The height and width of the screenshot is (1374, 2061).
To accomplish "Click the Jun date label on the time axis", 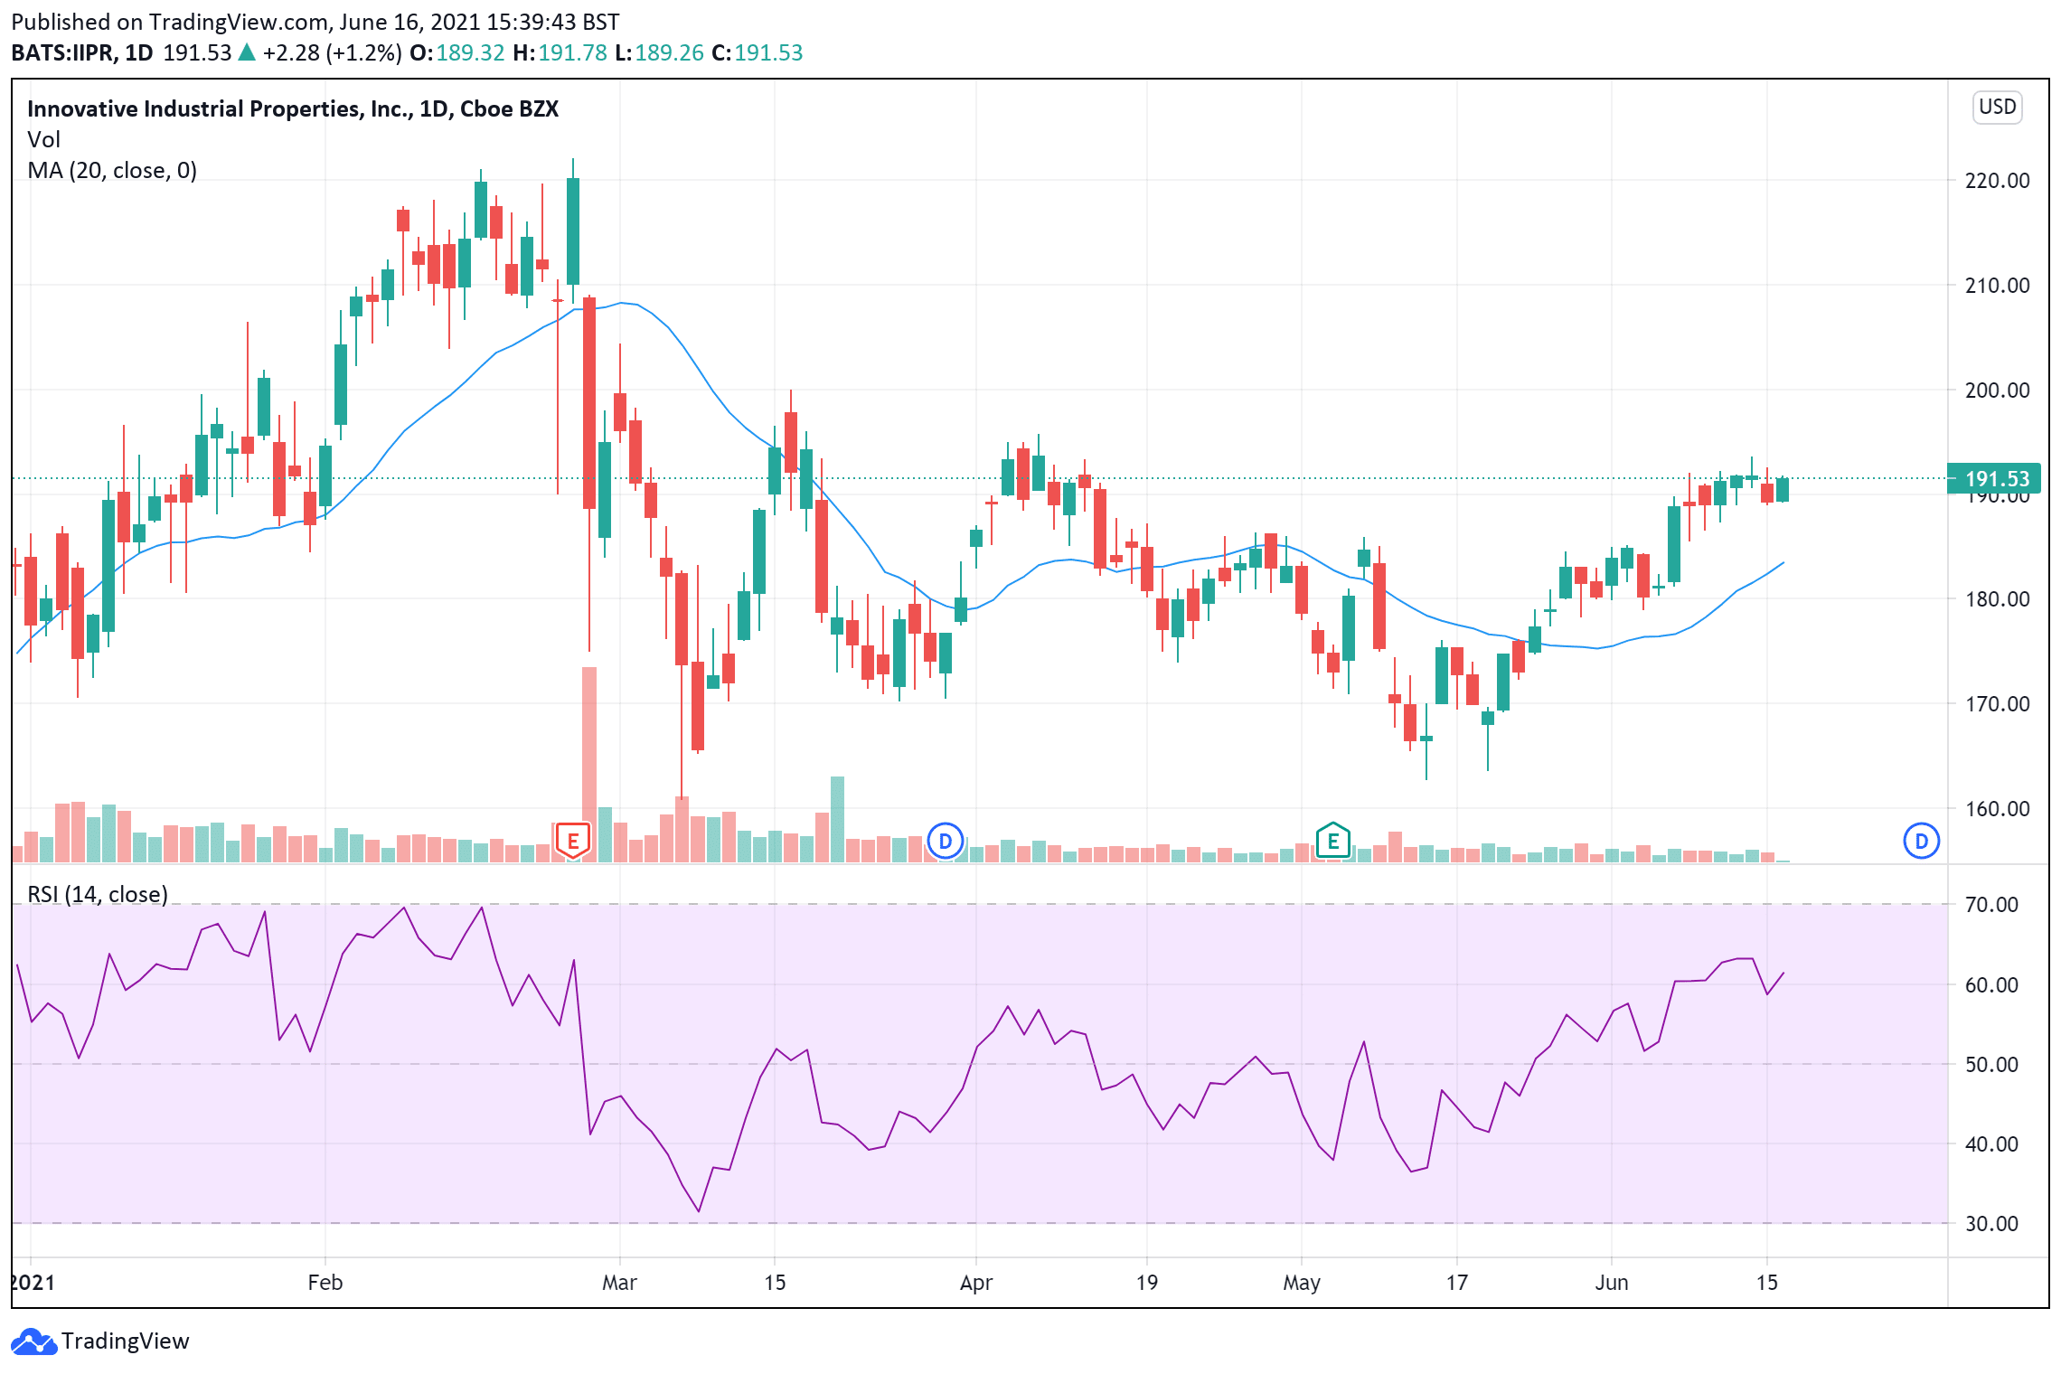I will point(1612,1283).
